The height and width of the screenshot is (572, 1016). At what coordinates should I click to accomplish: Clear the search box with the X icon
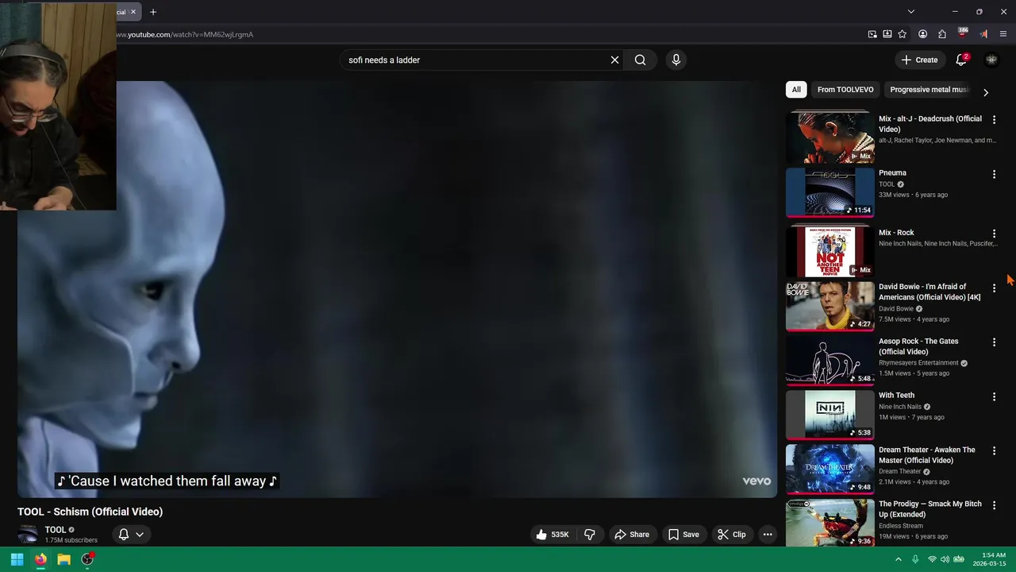point(614,60)
